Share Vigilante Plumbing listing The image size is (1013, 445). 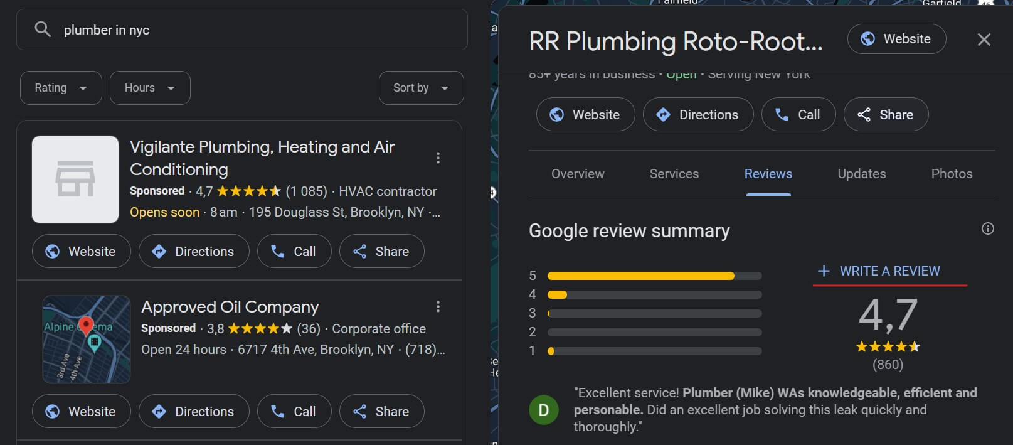point(381,251)
